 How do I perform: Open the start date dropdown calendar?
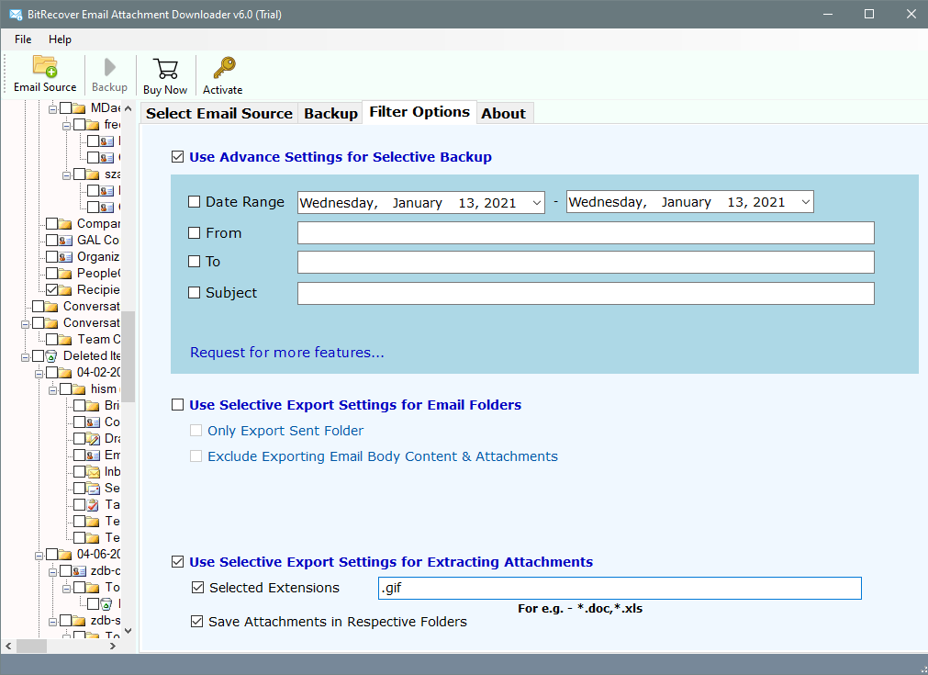tap(536, 202)
